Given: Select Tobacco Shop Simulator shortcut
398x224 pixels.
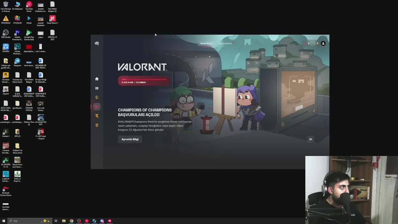Looking at the screenshot, I should (x=17, y=177).
